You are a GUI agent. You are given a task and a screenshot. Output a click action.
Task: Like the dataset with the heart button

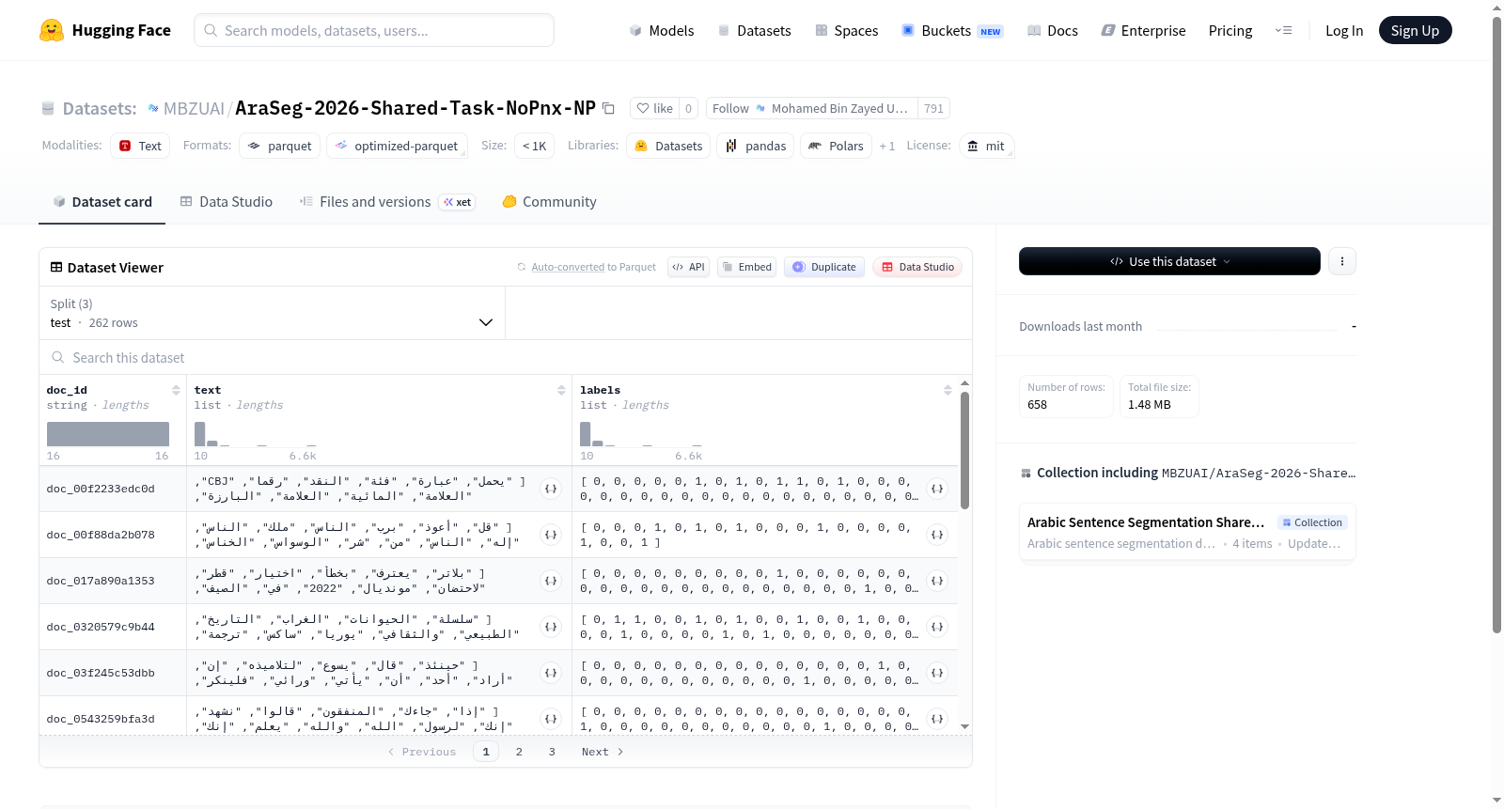[654, 108]
